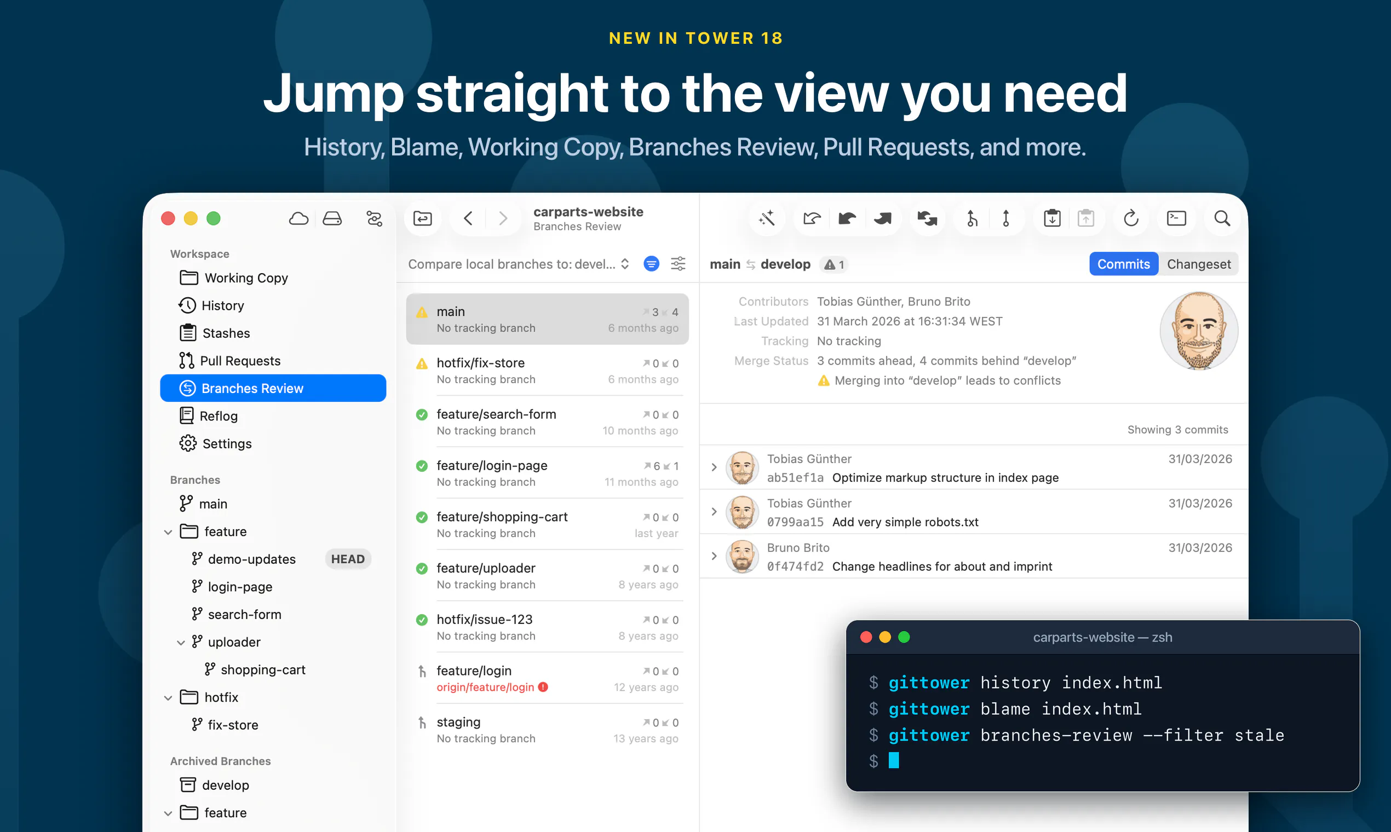Collapse the uploader branch group
The image size is (1391, 832).
click(x=181, y=643)
